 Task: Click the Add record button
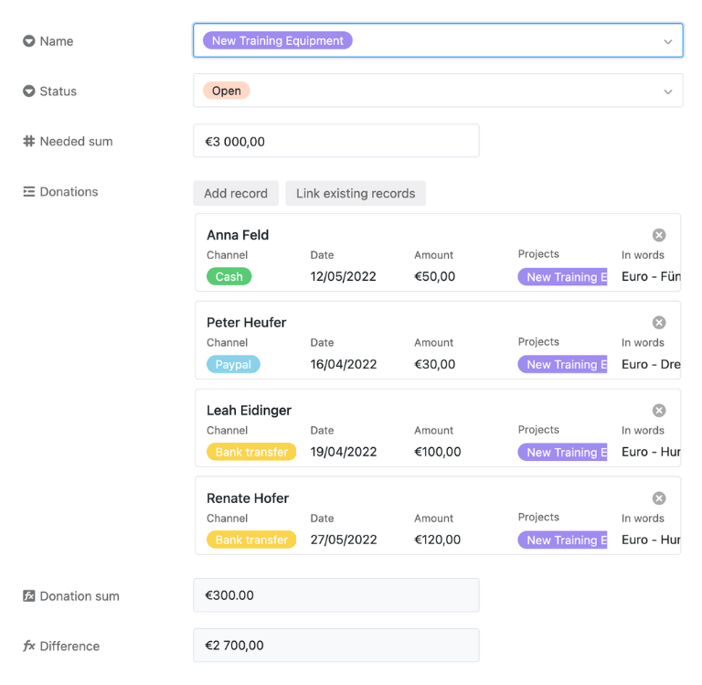click(x=236, y=193)
